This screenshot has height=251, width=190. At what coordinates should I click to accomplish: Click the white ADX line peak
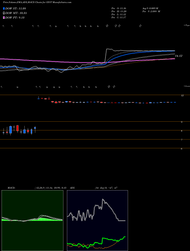click(103, 199)
